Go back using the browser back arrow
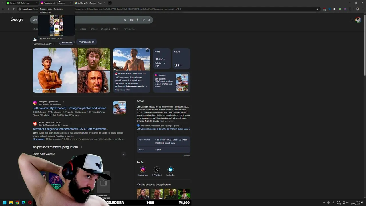 click(3, 9)
